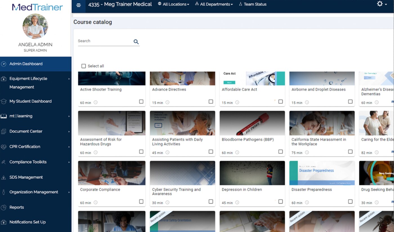Image resolution: width=394 pixels, height=232 pixels.
Task: Expand the Document Center submenu arrow
Action: pyautogui.click(x=69, y=131)
